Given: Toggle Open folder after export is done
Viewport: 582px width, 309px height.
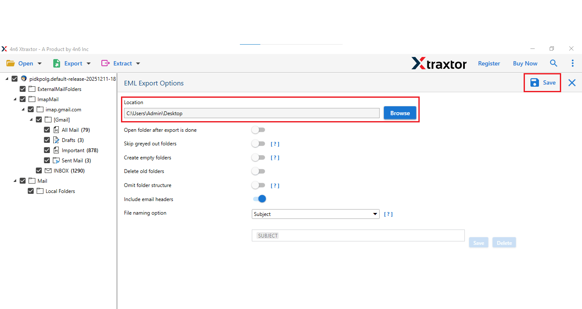Looking at the screenshot, I should point(258,130).
